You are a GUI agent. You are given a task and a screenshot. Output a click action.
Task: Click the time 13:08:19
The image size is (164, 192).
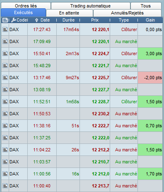click(42, 90)
